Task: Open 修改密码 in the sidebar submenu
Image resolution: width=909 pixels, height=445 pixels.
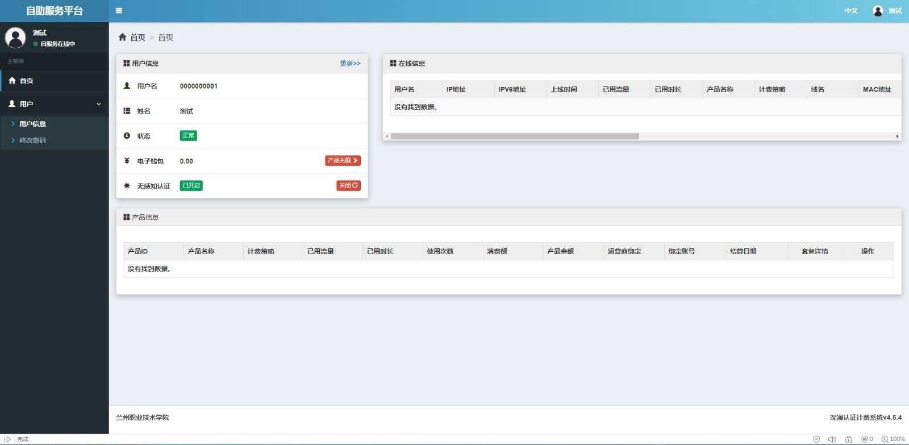Action: pos(32,140)
